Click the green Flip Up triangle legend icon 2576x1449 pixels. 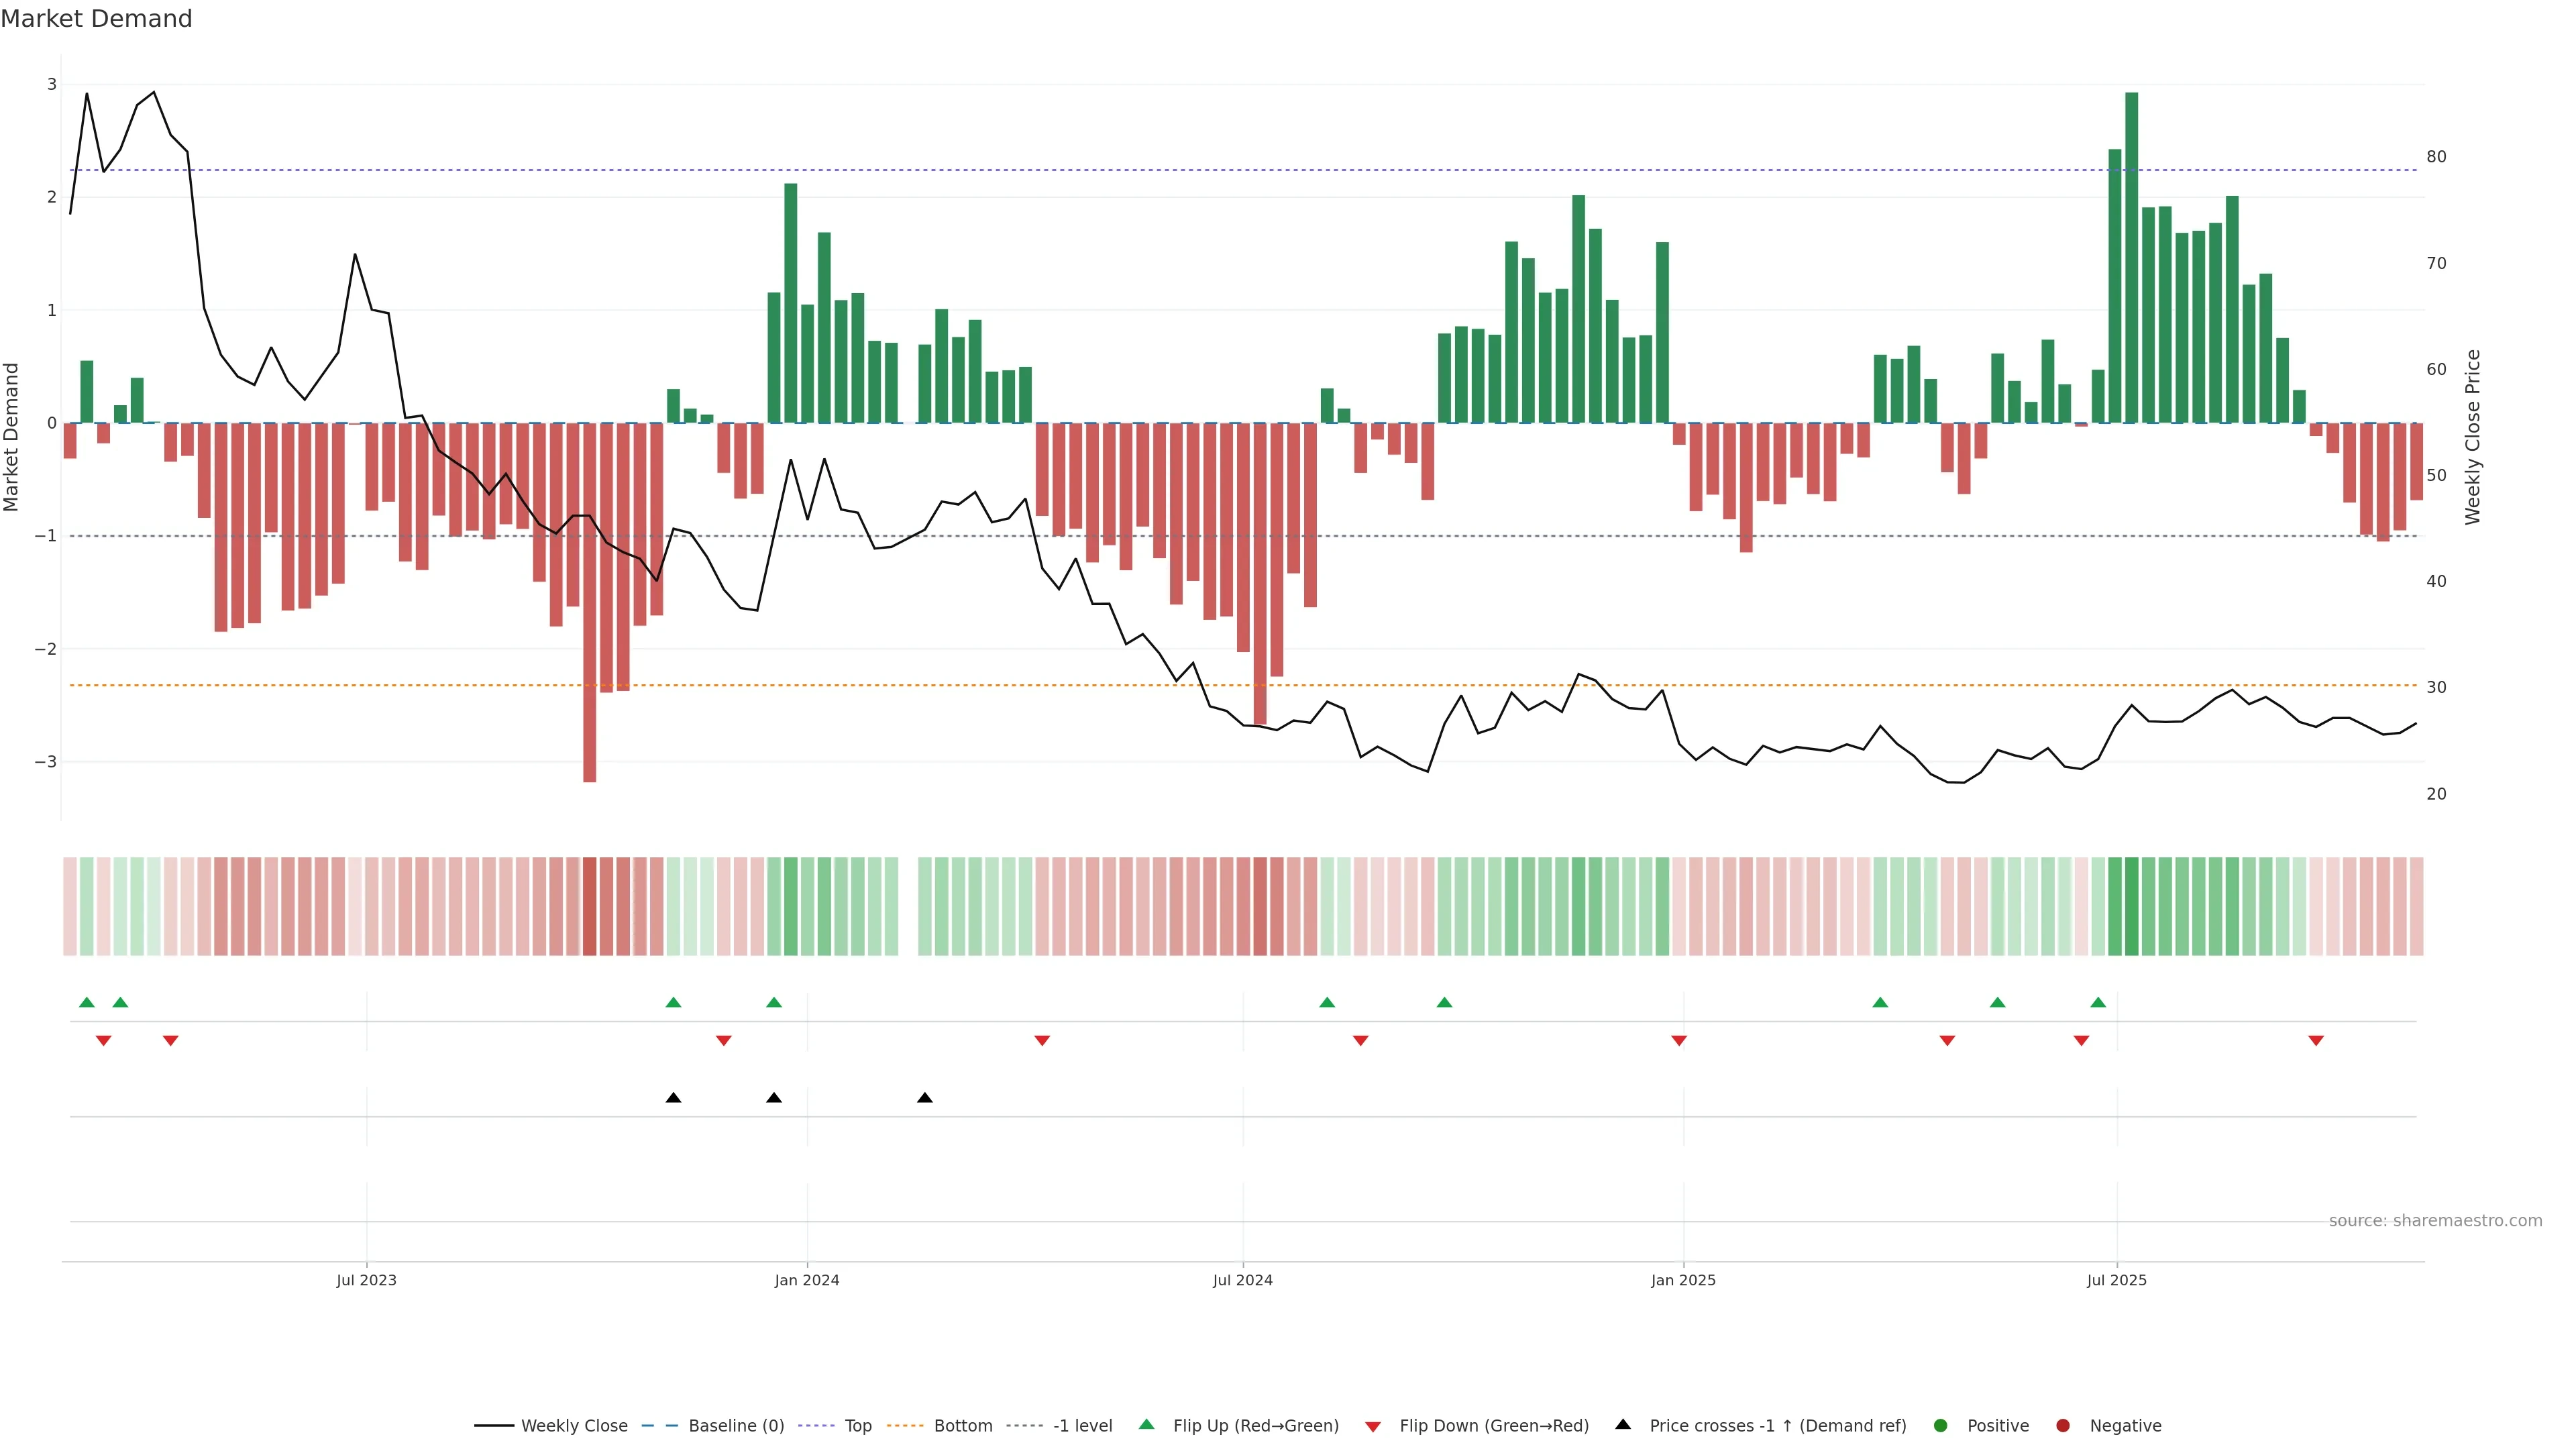1146,1424
